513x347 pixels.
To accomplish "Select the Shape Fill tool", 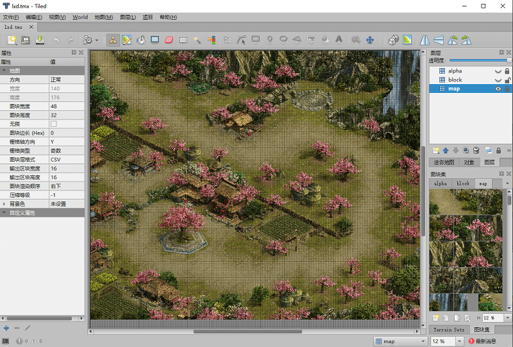I will click(155, 40).
